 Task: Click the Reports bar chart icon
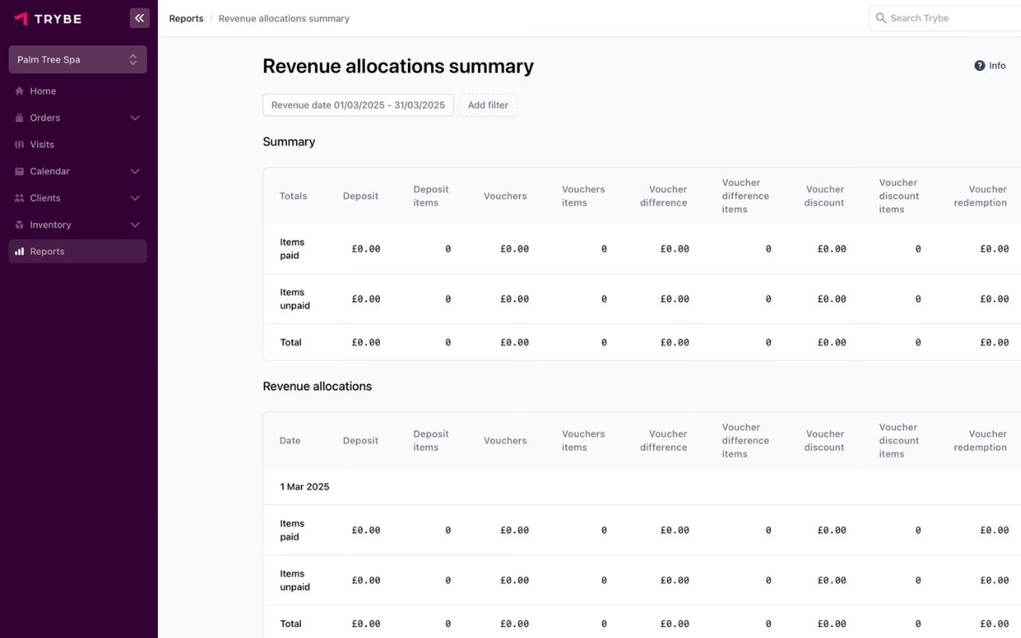tap(20, 252)
